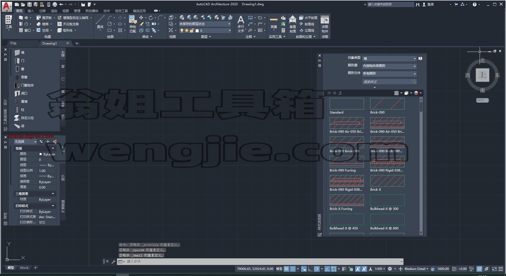Click the 搜索样式 style search field
This screenshot has width=506, height=276.
[x=390, y=82]
